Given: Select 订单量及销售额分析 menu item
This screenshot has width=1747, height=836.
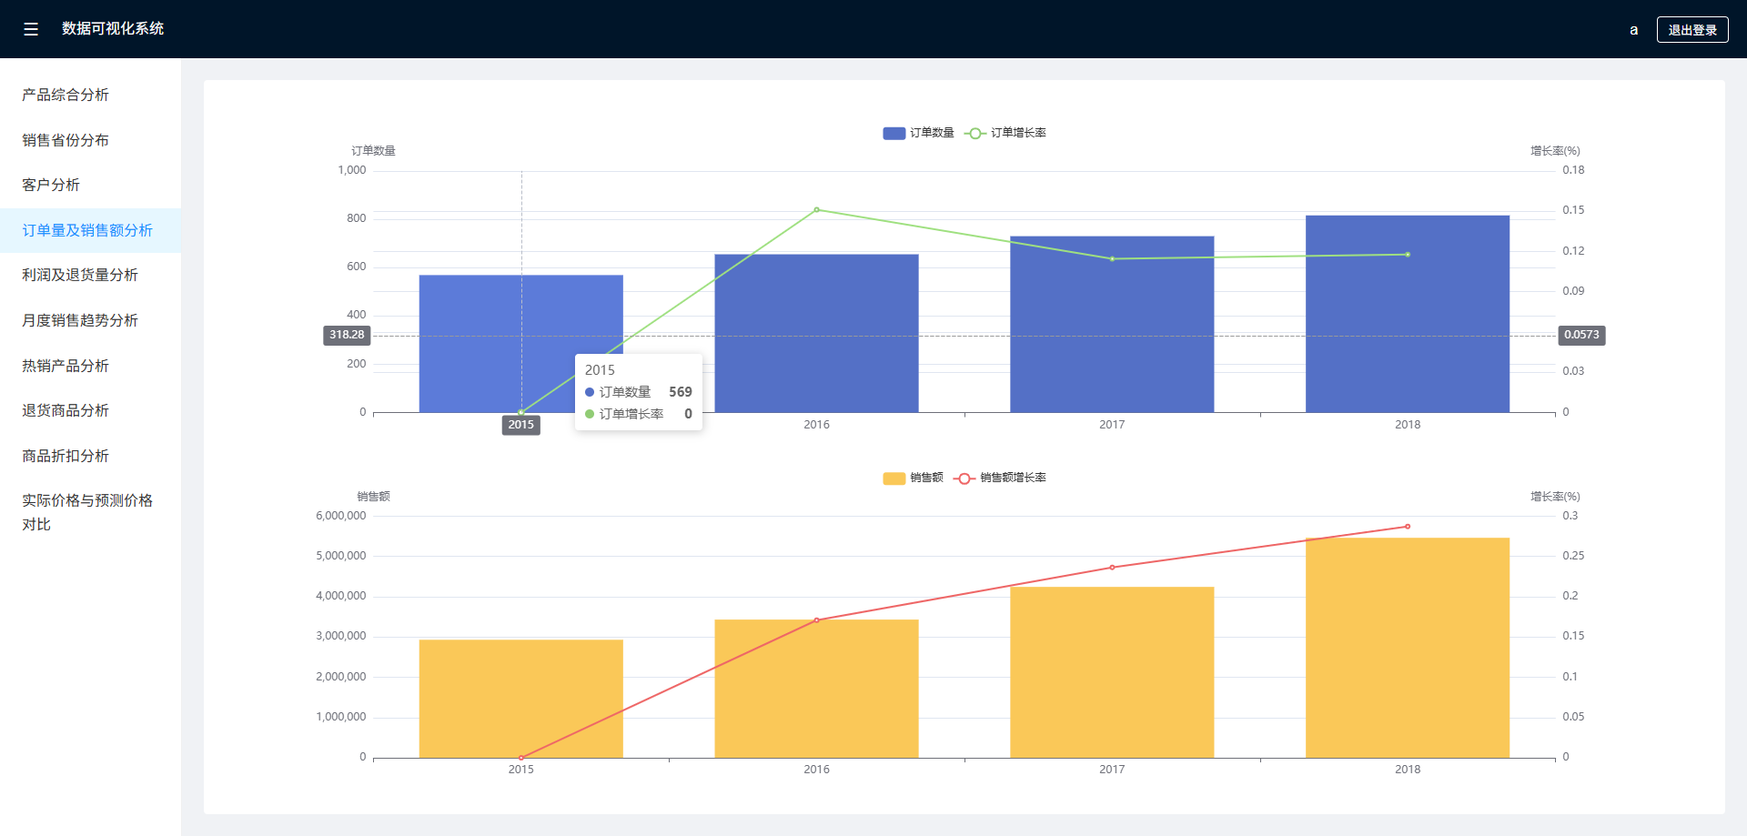Looking at the screenshot, I should [x=90, y=230].
